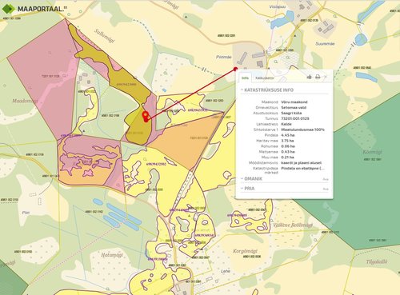
Task: Print the cadastral unit info
Action: [318, 77]
